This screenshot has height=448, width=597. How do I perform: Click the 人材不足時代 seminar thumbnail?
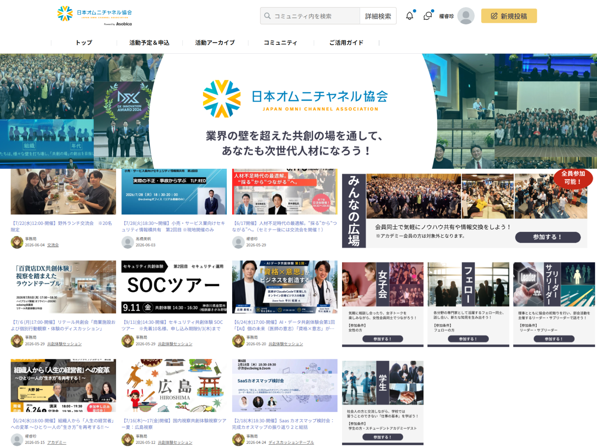tap(285, 192)
